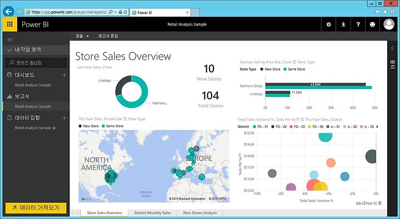This screenshot has width=400, height=219.
Task: Open Retail Analysis Sample dataset
Action: 33,128
